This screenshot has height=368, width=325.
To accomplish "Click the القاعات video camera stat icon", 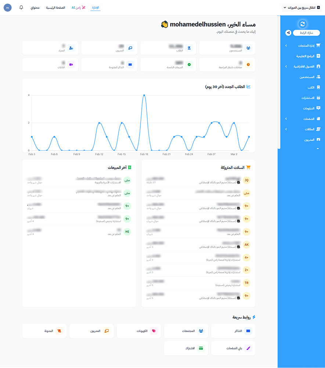I will coord(71,65).
